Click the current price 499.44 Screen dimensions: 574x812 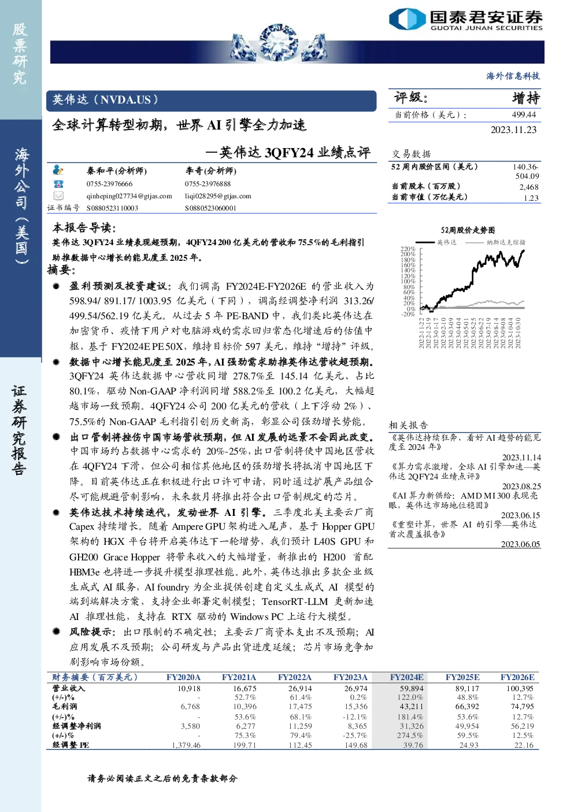pyautogui.click(x=524, y=115)
